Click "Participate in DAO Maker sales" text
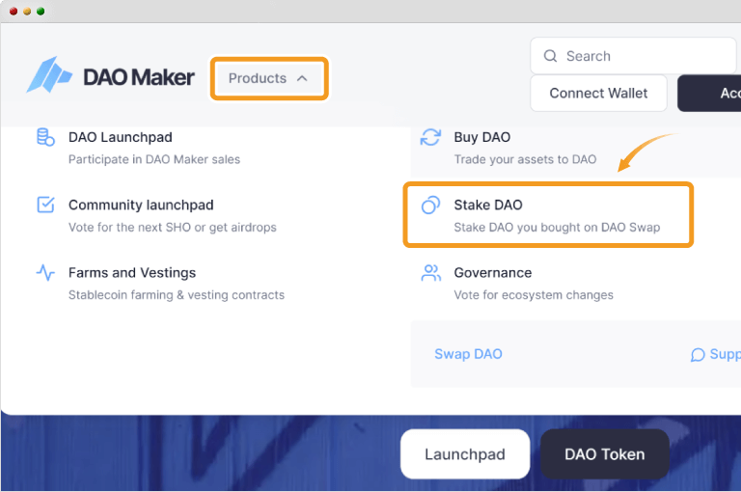 154,159
